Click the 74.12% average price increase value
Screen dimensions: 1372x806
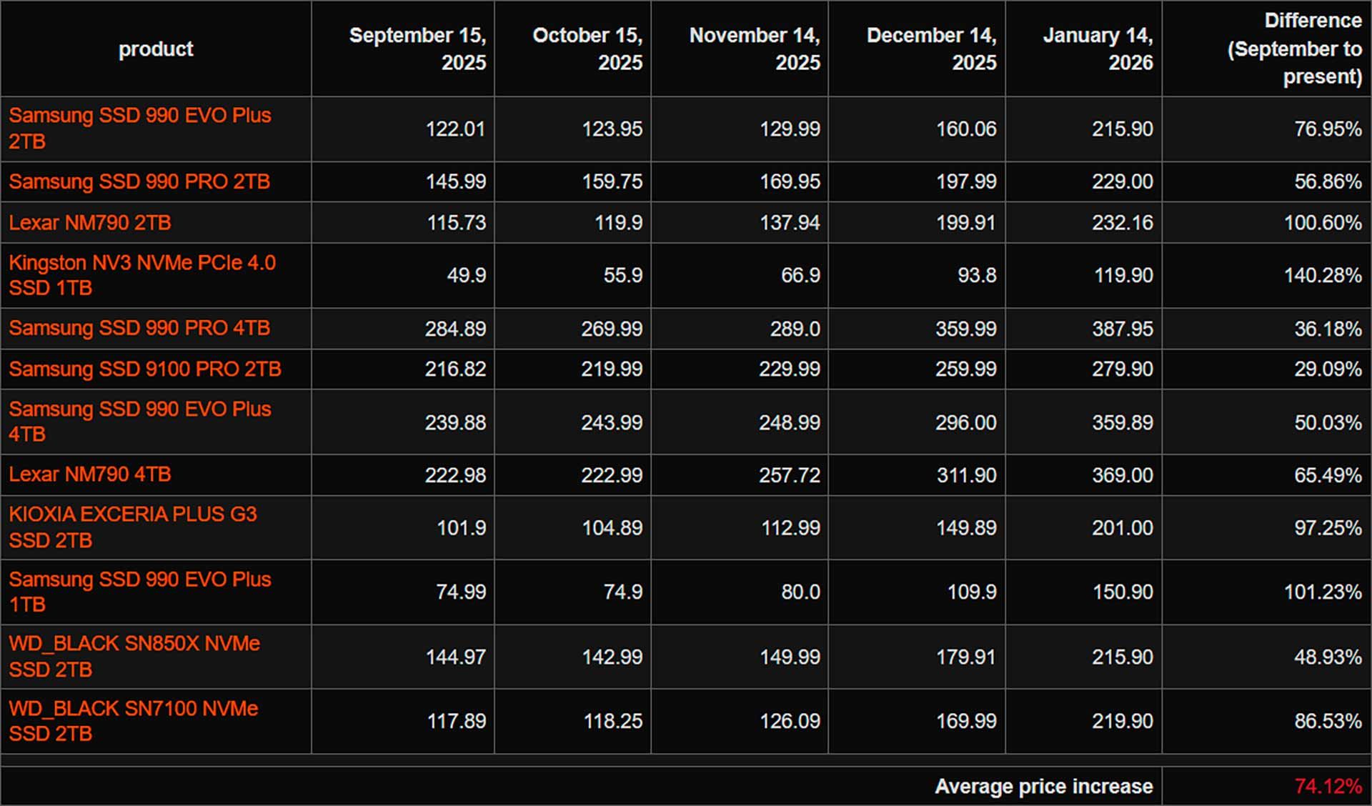(x=1328, y=787)
